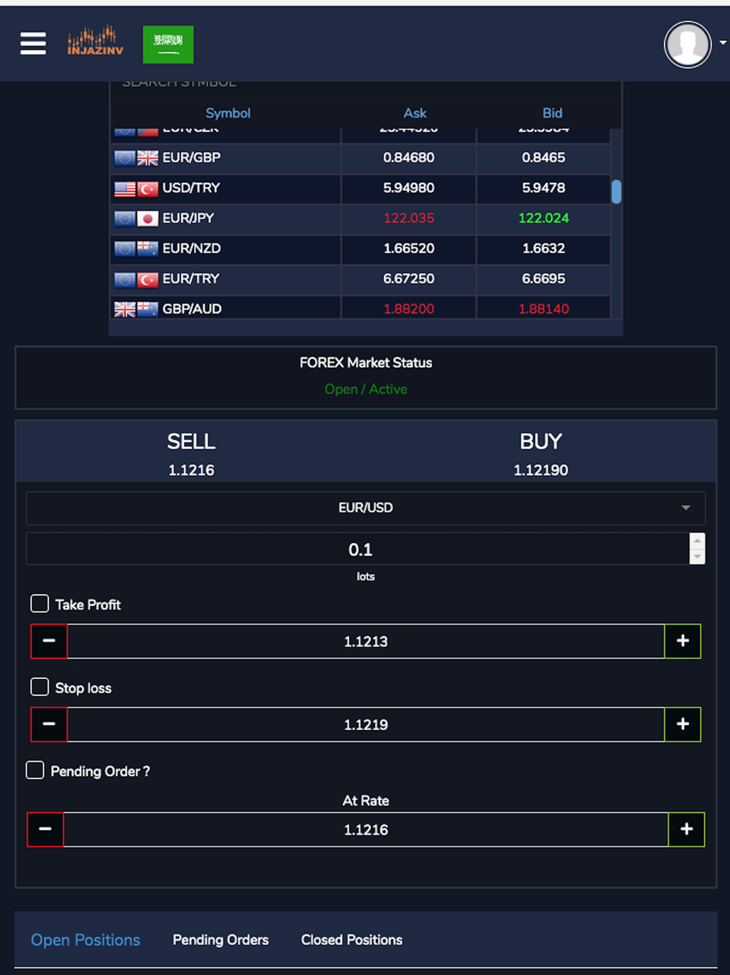Image resolution: width=730 pixels, height=975 pixels.
Task: Increase At Rate with plus button
Action: point(686,830)
